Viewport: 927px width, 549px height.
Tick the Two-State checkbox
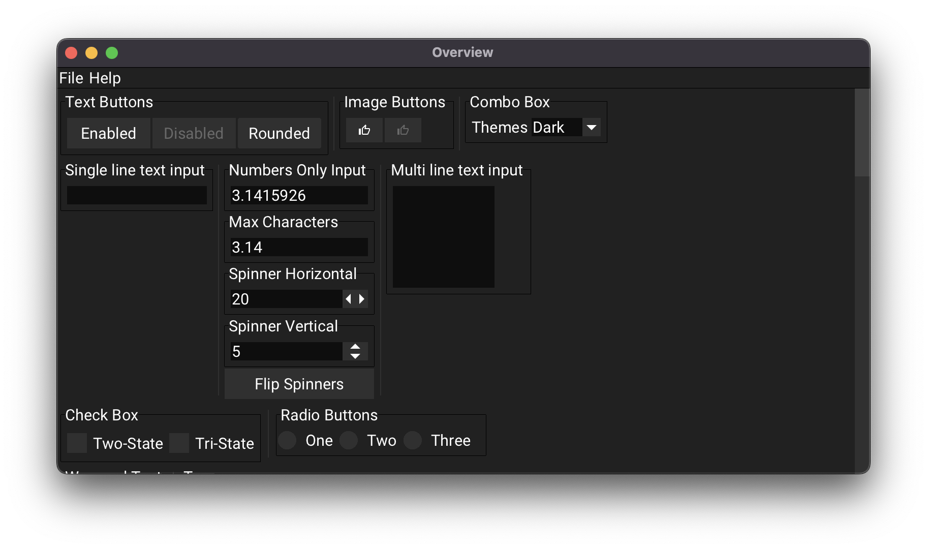77,443
